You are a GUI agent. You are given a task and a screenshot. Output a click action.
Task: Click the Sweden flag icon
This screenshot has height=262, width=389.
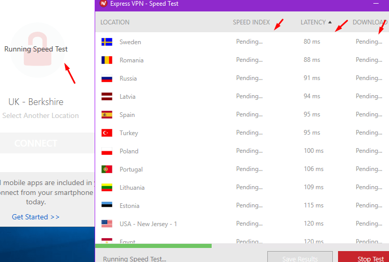coord(107,42)
